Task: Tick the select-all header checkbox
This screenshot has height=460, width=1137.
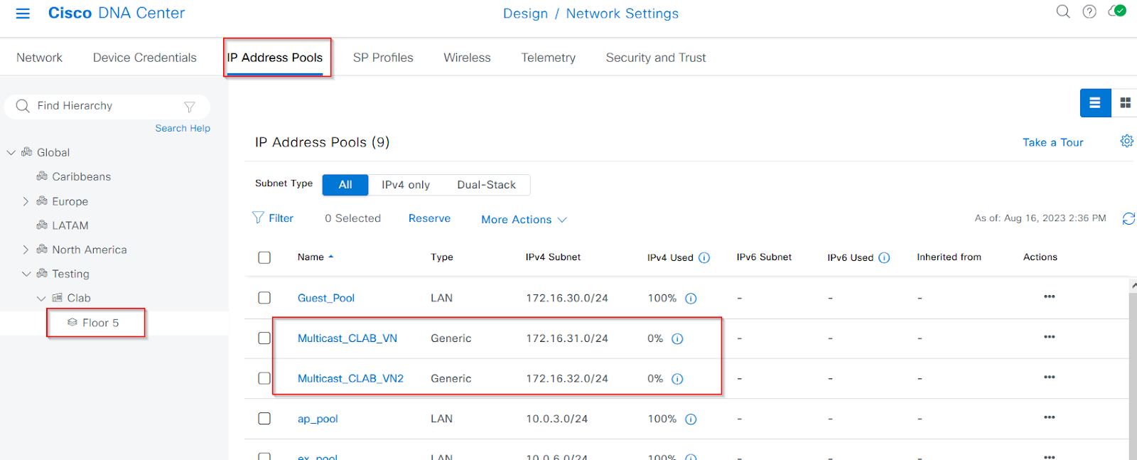Action: (x=264, y=257)
